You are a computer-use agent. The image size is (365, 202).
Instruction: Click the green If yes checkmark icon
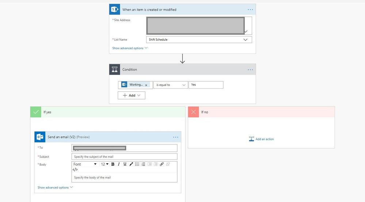(36, 112)
